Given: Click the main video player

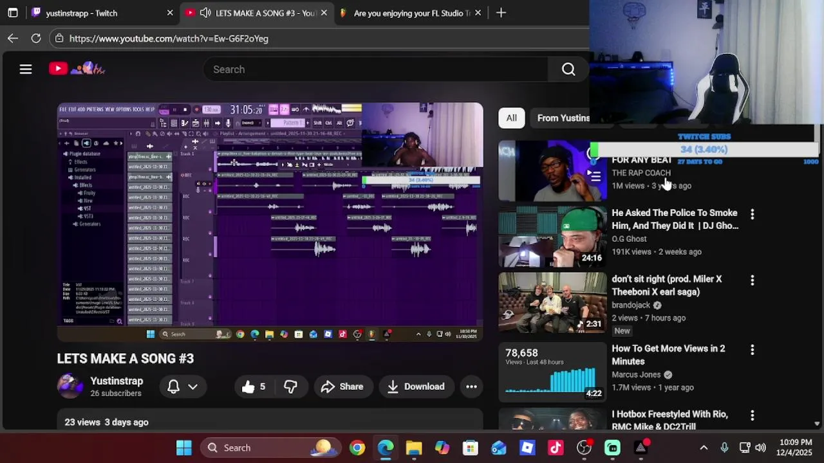Looking at the screenshot, I should [270, 222].
